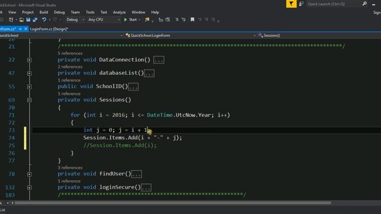The image size is (381, 214).
Task: Expand the SchoolID() method region
Action: [x=29, y=87]
